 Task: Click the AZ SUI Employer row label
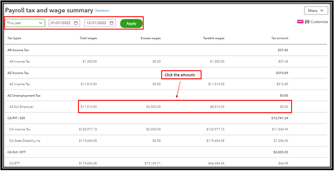[x=21, y=107]
